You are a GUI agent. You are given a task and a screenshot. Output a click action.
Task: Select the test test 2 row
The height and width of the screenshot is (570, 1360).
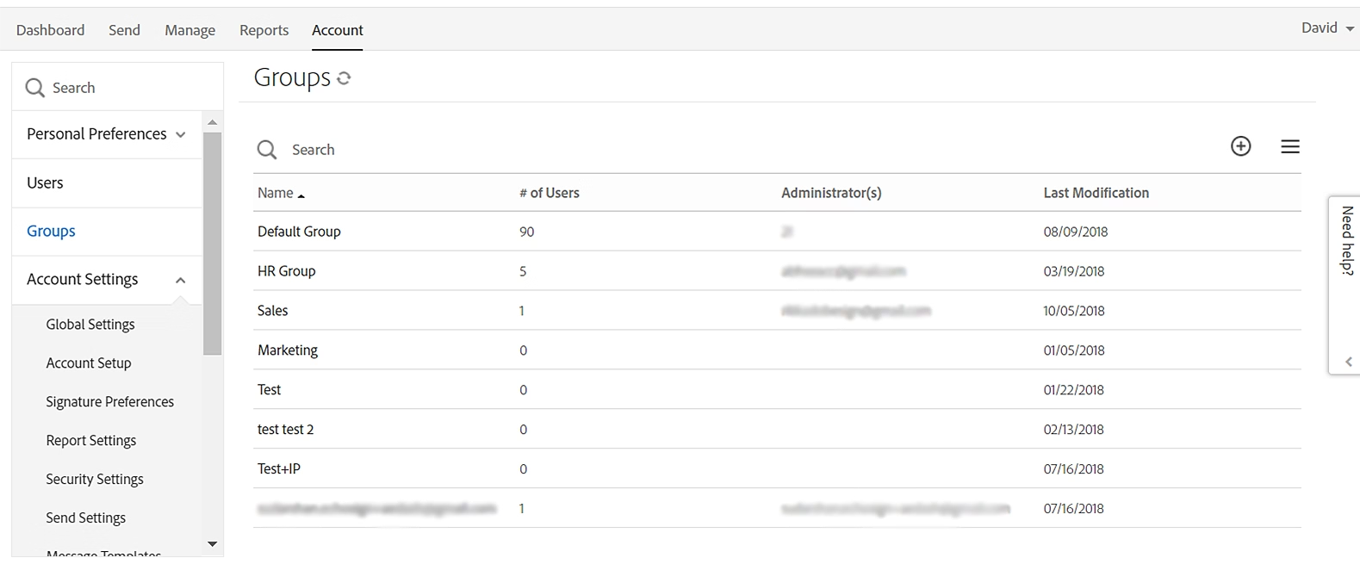(x=777, y=430)
